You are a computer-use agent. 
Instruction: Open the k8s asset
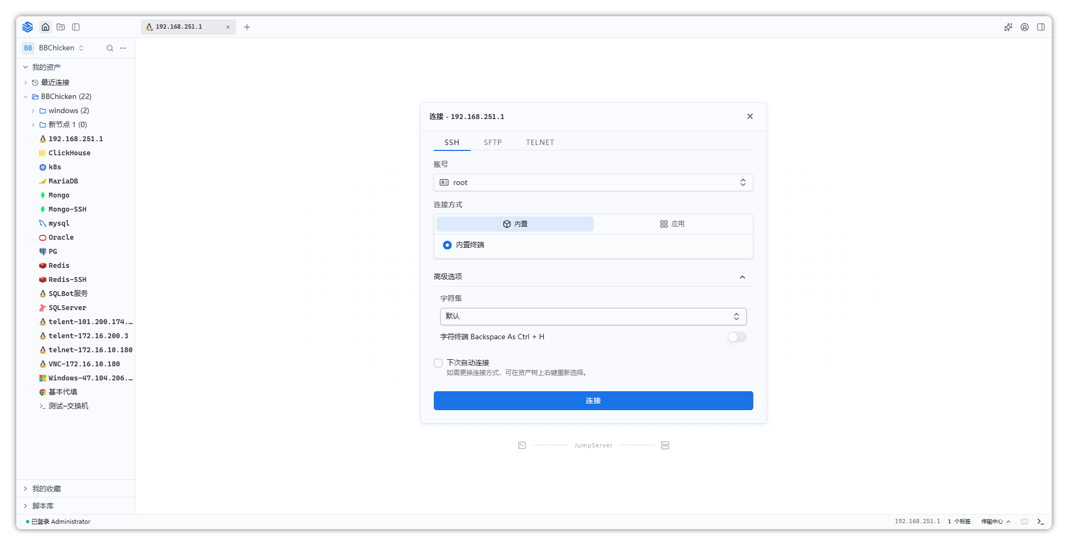[x=55, y=167]
